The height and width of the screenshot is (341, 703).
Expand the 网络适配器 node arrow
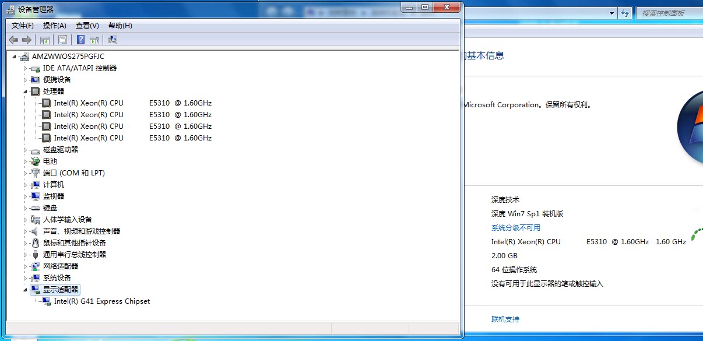pyautogui.click(x=25, y=266)
